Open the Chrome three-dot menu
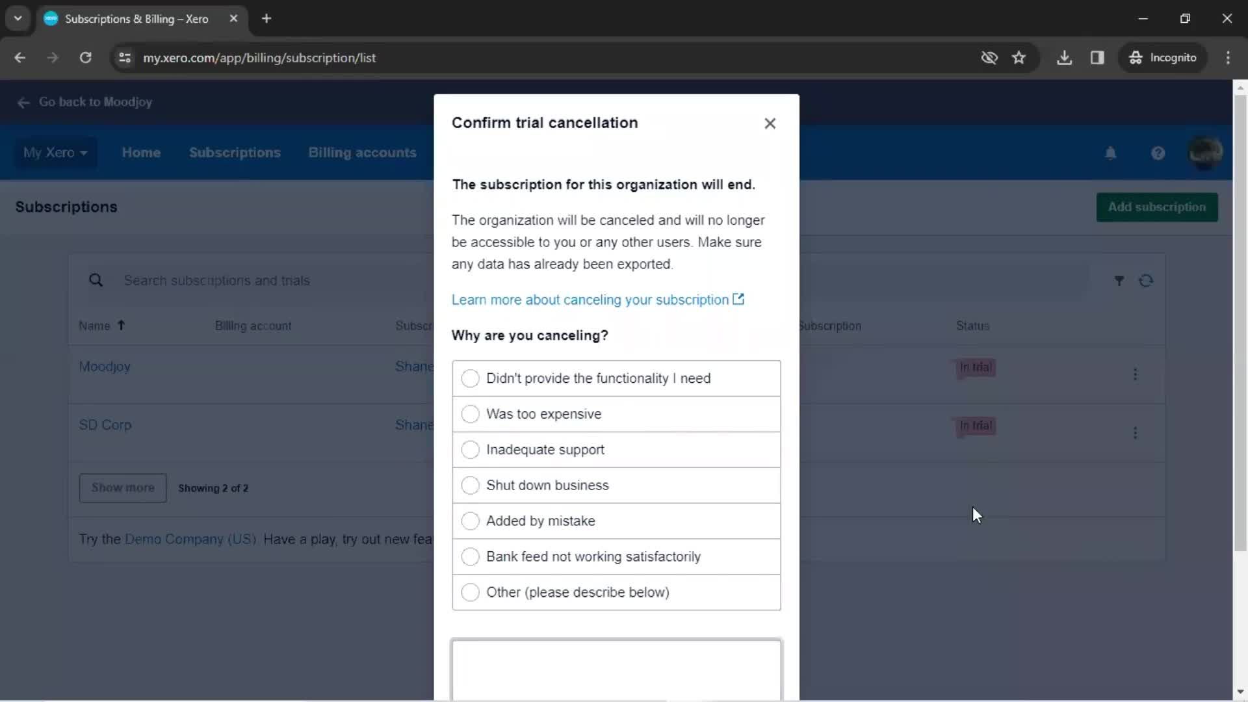Screen dimensions: 1248x702 [x=1228, y=58]
